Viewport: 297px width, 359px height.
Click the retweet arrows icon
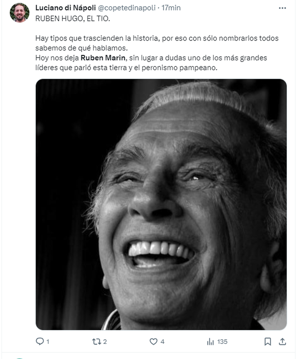[96, 342]
